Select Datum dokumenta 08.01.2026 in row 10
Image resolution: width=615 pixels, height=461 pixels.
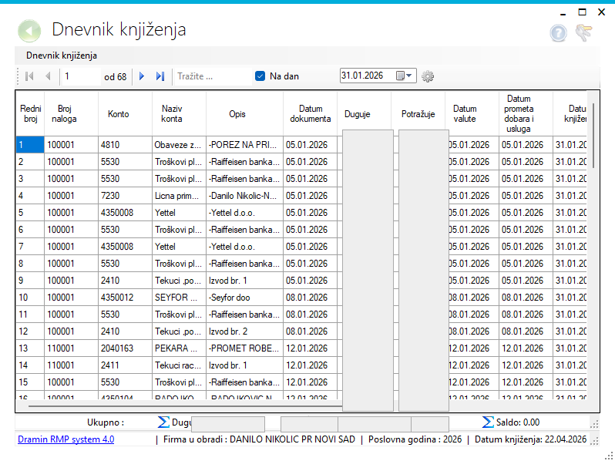pos(310,297)
